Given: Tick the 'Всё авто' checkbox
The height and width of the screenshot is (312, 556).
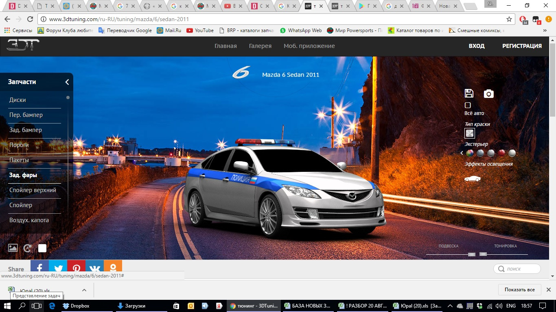Looking at the screenshot, I should tap(468, 105).
